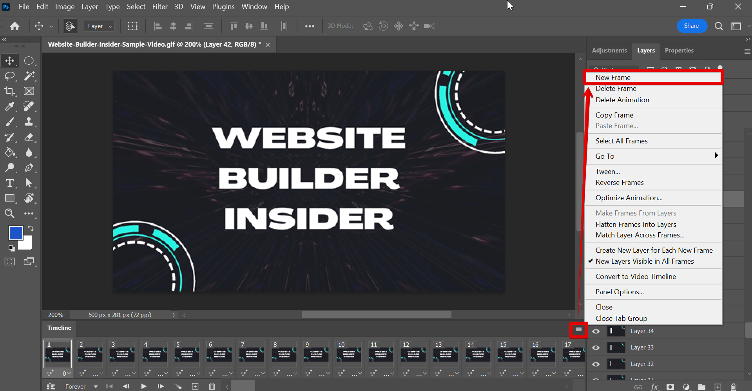
Task: Play the timeline animation
Action: (144, 386)
